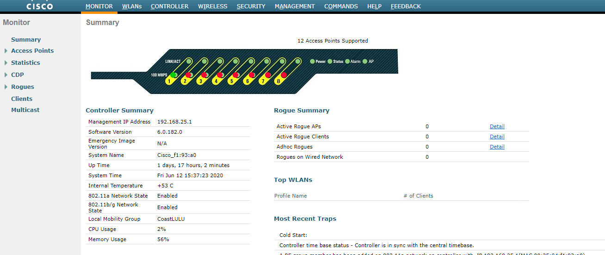
Task: Click the Profile Name column header
Action: [x=290, y=196]
